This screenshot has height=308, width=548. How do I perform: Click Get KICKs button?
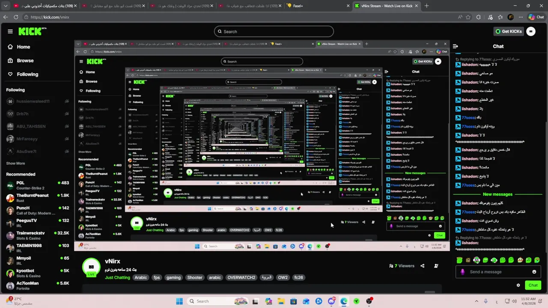pyautogui.click(x=509, y=31)
